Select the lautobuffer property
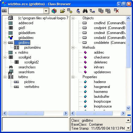Image resolution: width=133 pixels, height=133 pixels. click(102, 97)
